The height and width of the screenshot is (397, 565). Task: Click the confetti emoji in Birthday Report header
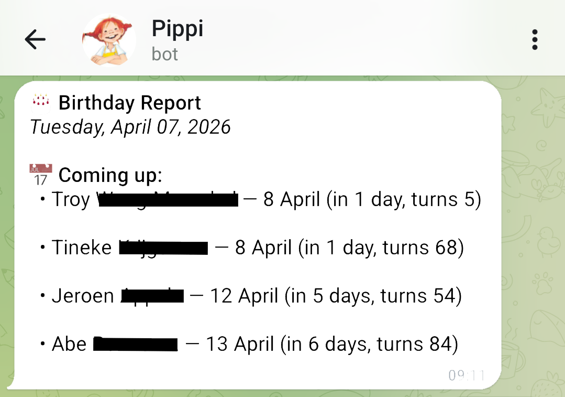(x=41, y=102)
